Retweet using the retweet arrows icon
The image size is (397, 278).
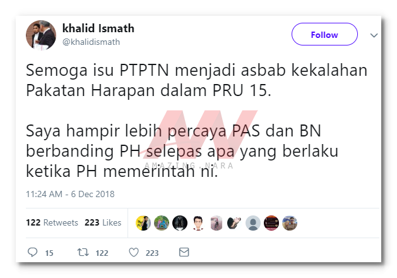click(83, 252)
